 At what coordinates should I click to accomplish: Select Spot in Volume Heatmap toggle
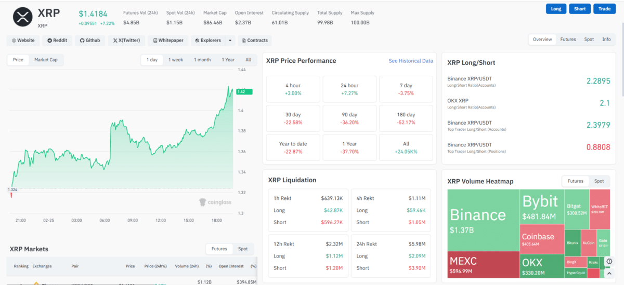tap(599, 181)
